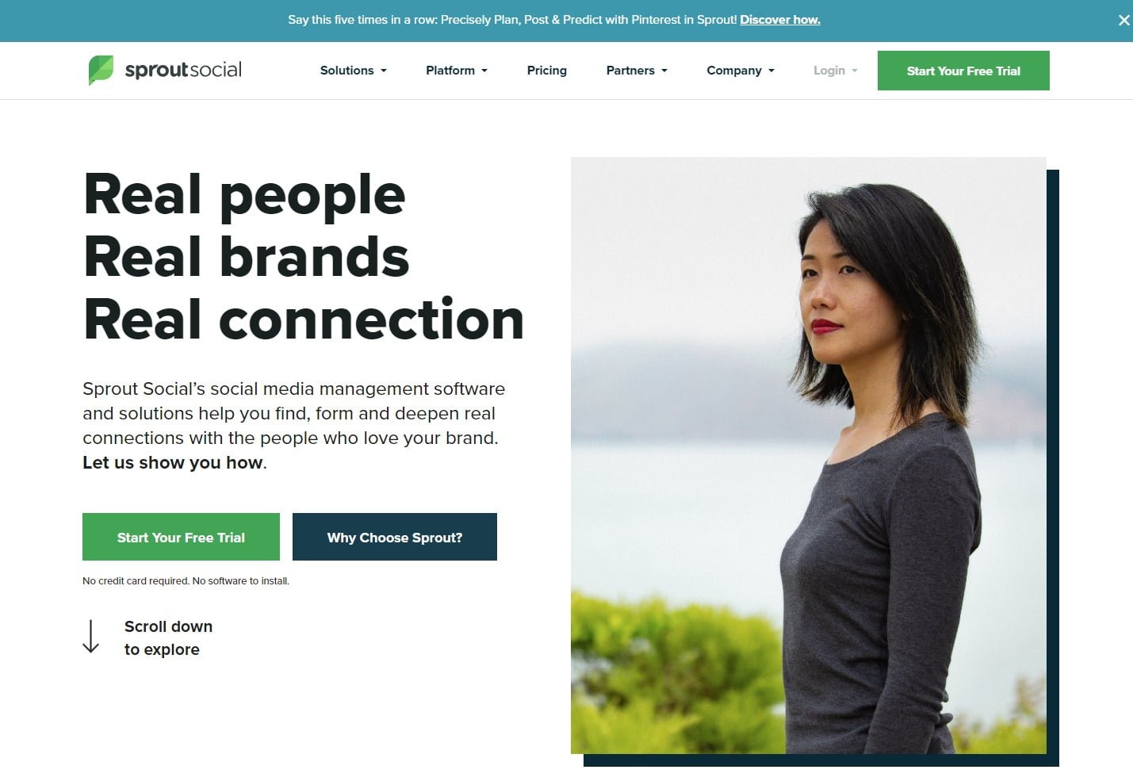Click hero Start Your Free Trial button
Image resolution: width=1133 pixels, height=781 pixels.
click(181, 537)
